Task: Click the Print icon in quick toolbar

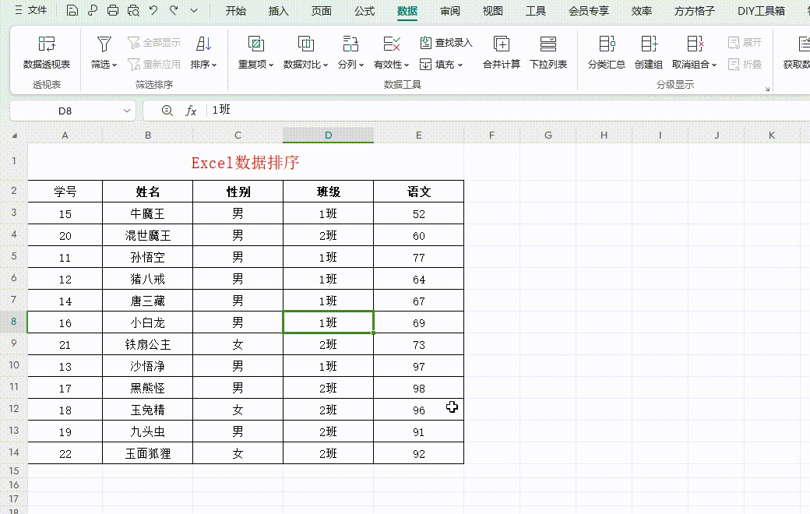Action: pos(113,10)
